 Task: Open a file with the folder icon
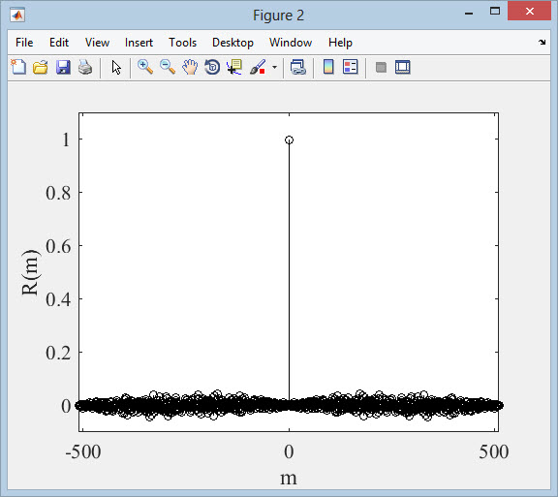click(x=41, y=67)
